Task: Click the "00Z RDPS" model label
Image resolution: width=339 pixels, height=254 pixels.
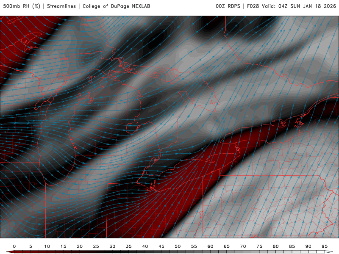Action: (x=228, y=6)
